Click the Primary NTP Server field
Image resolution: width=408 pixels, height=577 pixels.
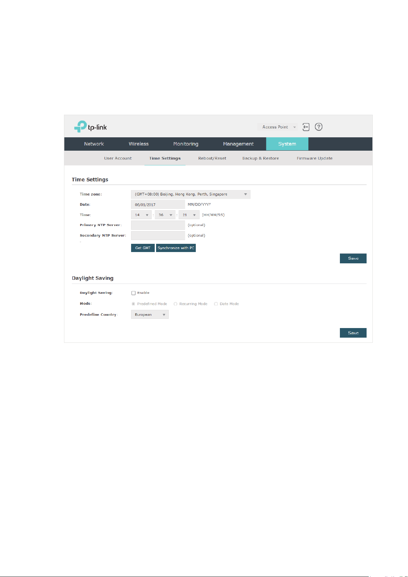[158, 225]
